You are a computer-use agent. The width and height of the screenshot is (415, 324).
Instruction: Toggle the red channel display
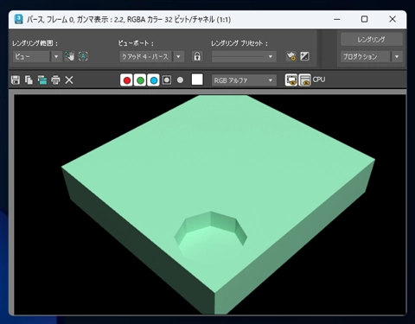pyautogui.click(x=126, y=80)
